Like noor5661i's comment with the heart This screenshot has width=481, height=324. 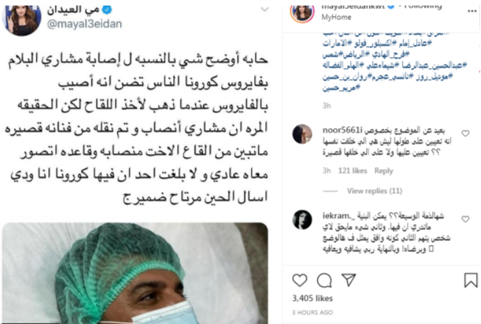(465, 134)
